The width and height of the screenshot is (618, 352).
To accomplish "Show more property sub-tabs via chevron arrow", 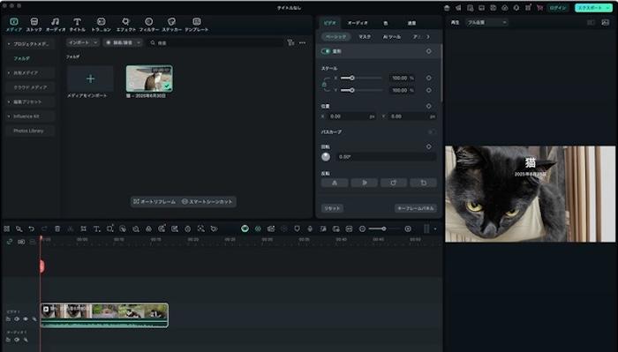I will coord(428,37).
